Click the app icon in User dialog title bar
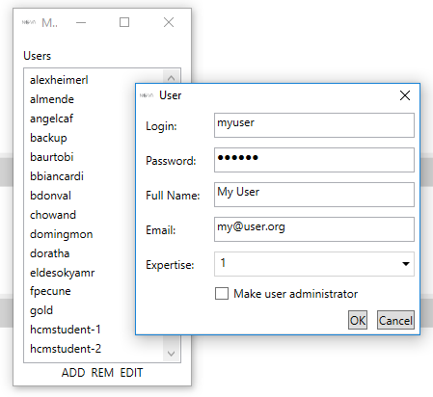 147,95
